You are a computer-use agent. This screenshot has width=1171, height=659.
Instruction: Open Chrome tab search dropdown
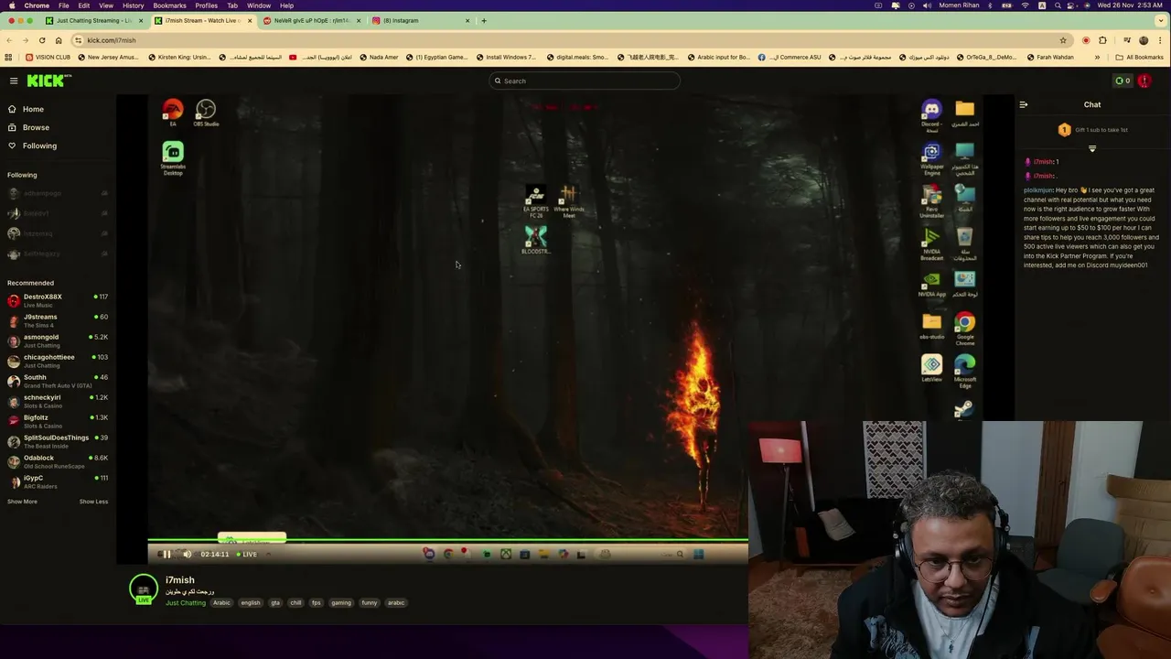(x=1162, y=20)
